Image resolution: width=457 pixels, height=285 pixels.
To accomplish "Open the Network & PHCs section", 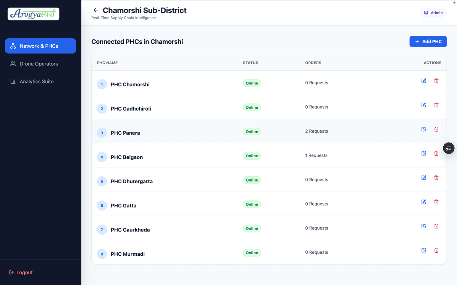I will click(x=40, y=46).
